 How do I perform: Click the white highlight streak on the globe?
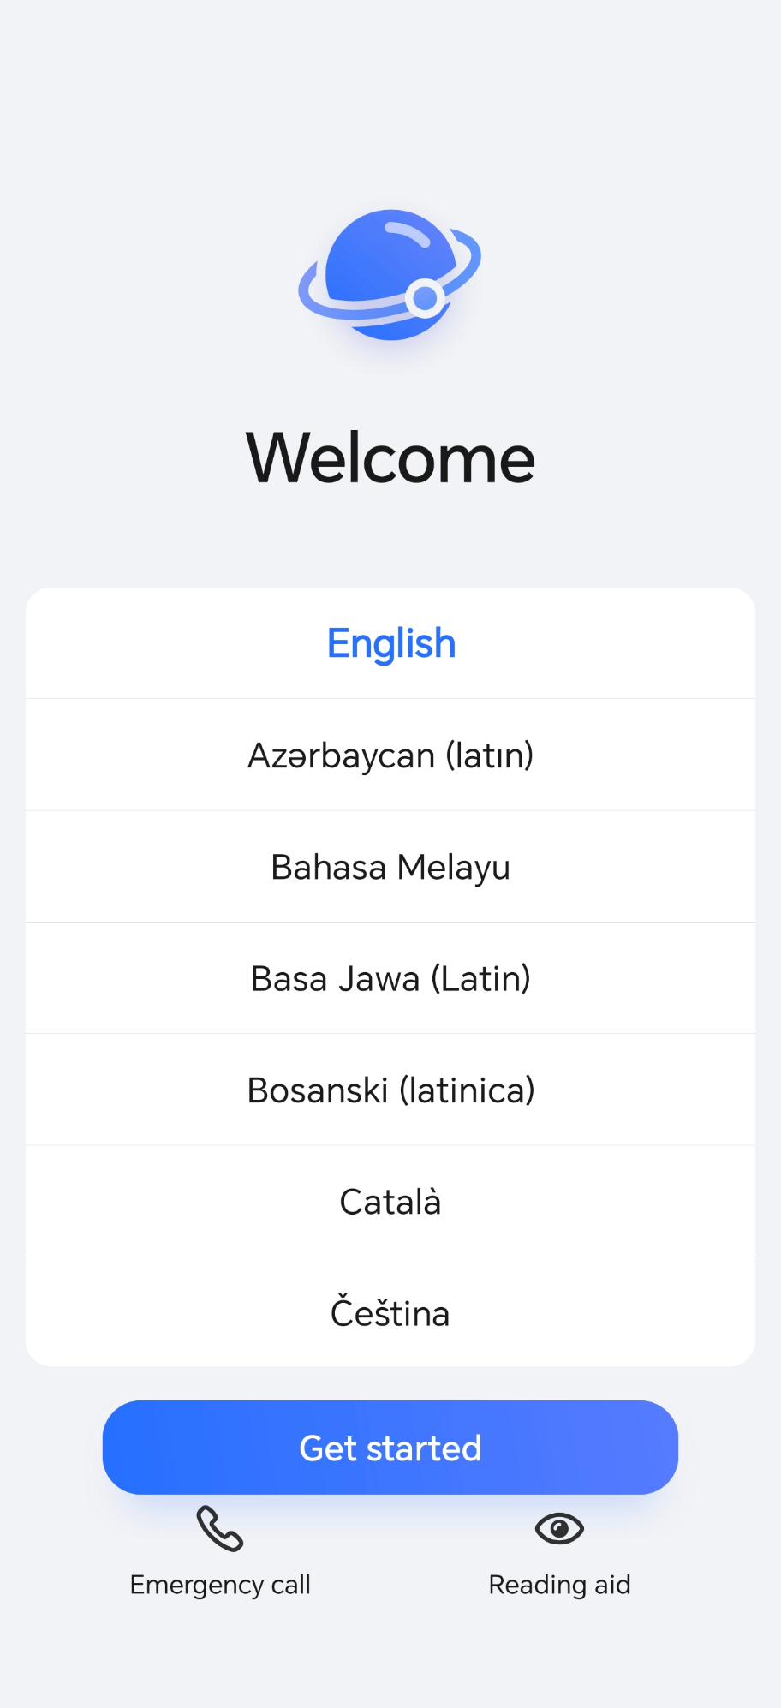[408, 233]
